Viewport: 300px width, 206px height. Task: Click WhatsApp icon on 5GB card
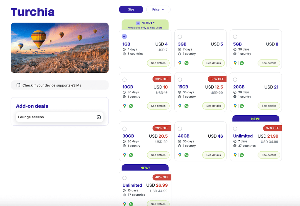[x=242, y=63]
